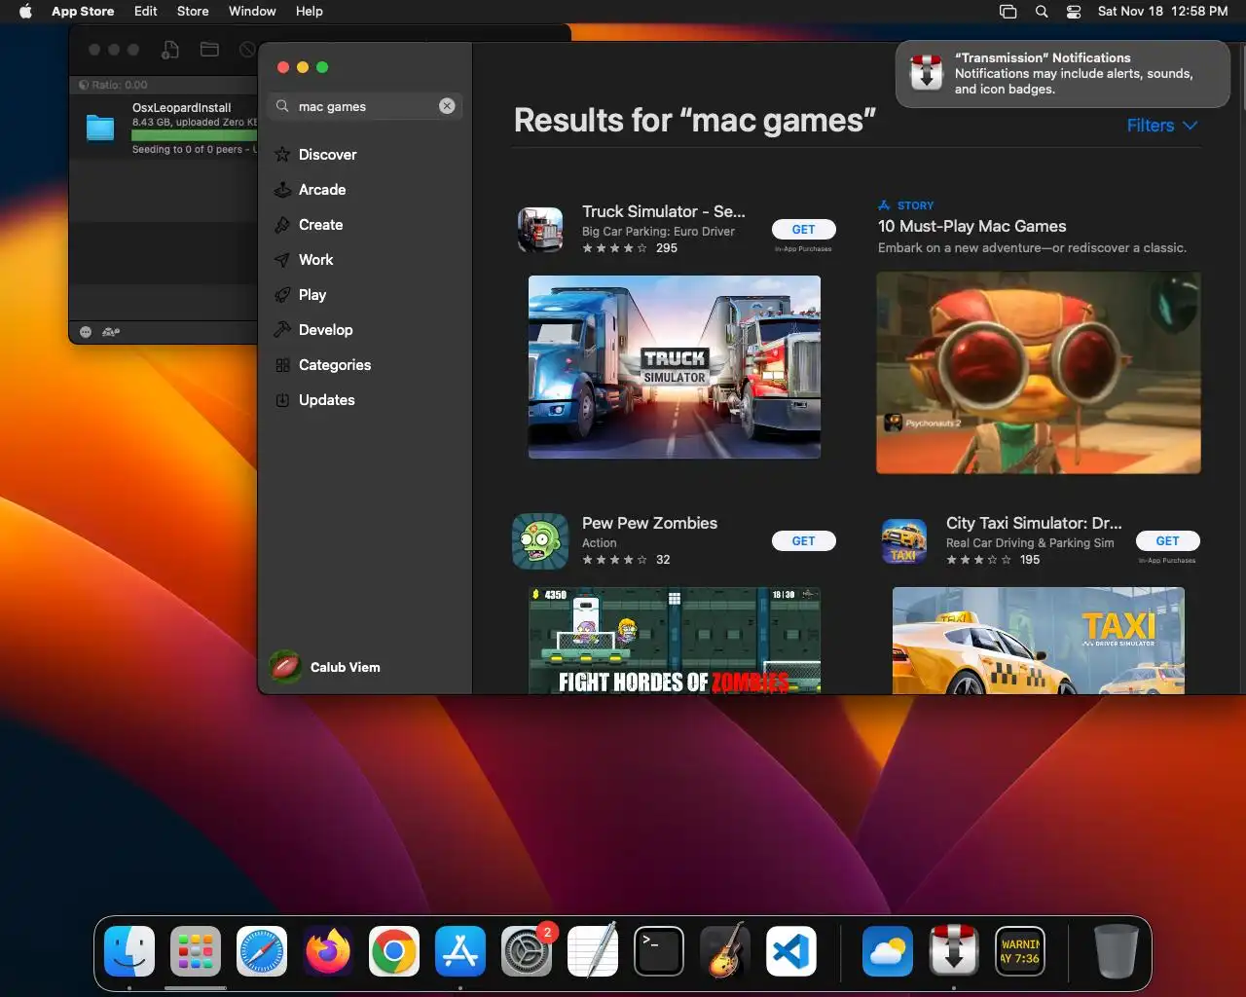Click the mac games search field

(x=365, y=106)
